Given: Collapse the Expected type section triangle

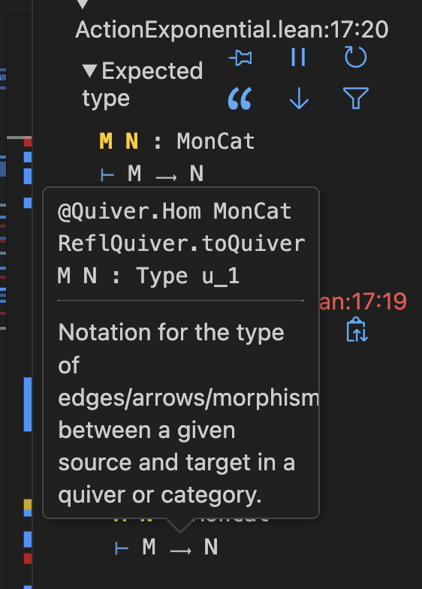Looking at the screenshot, I should tap(90, 71).
